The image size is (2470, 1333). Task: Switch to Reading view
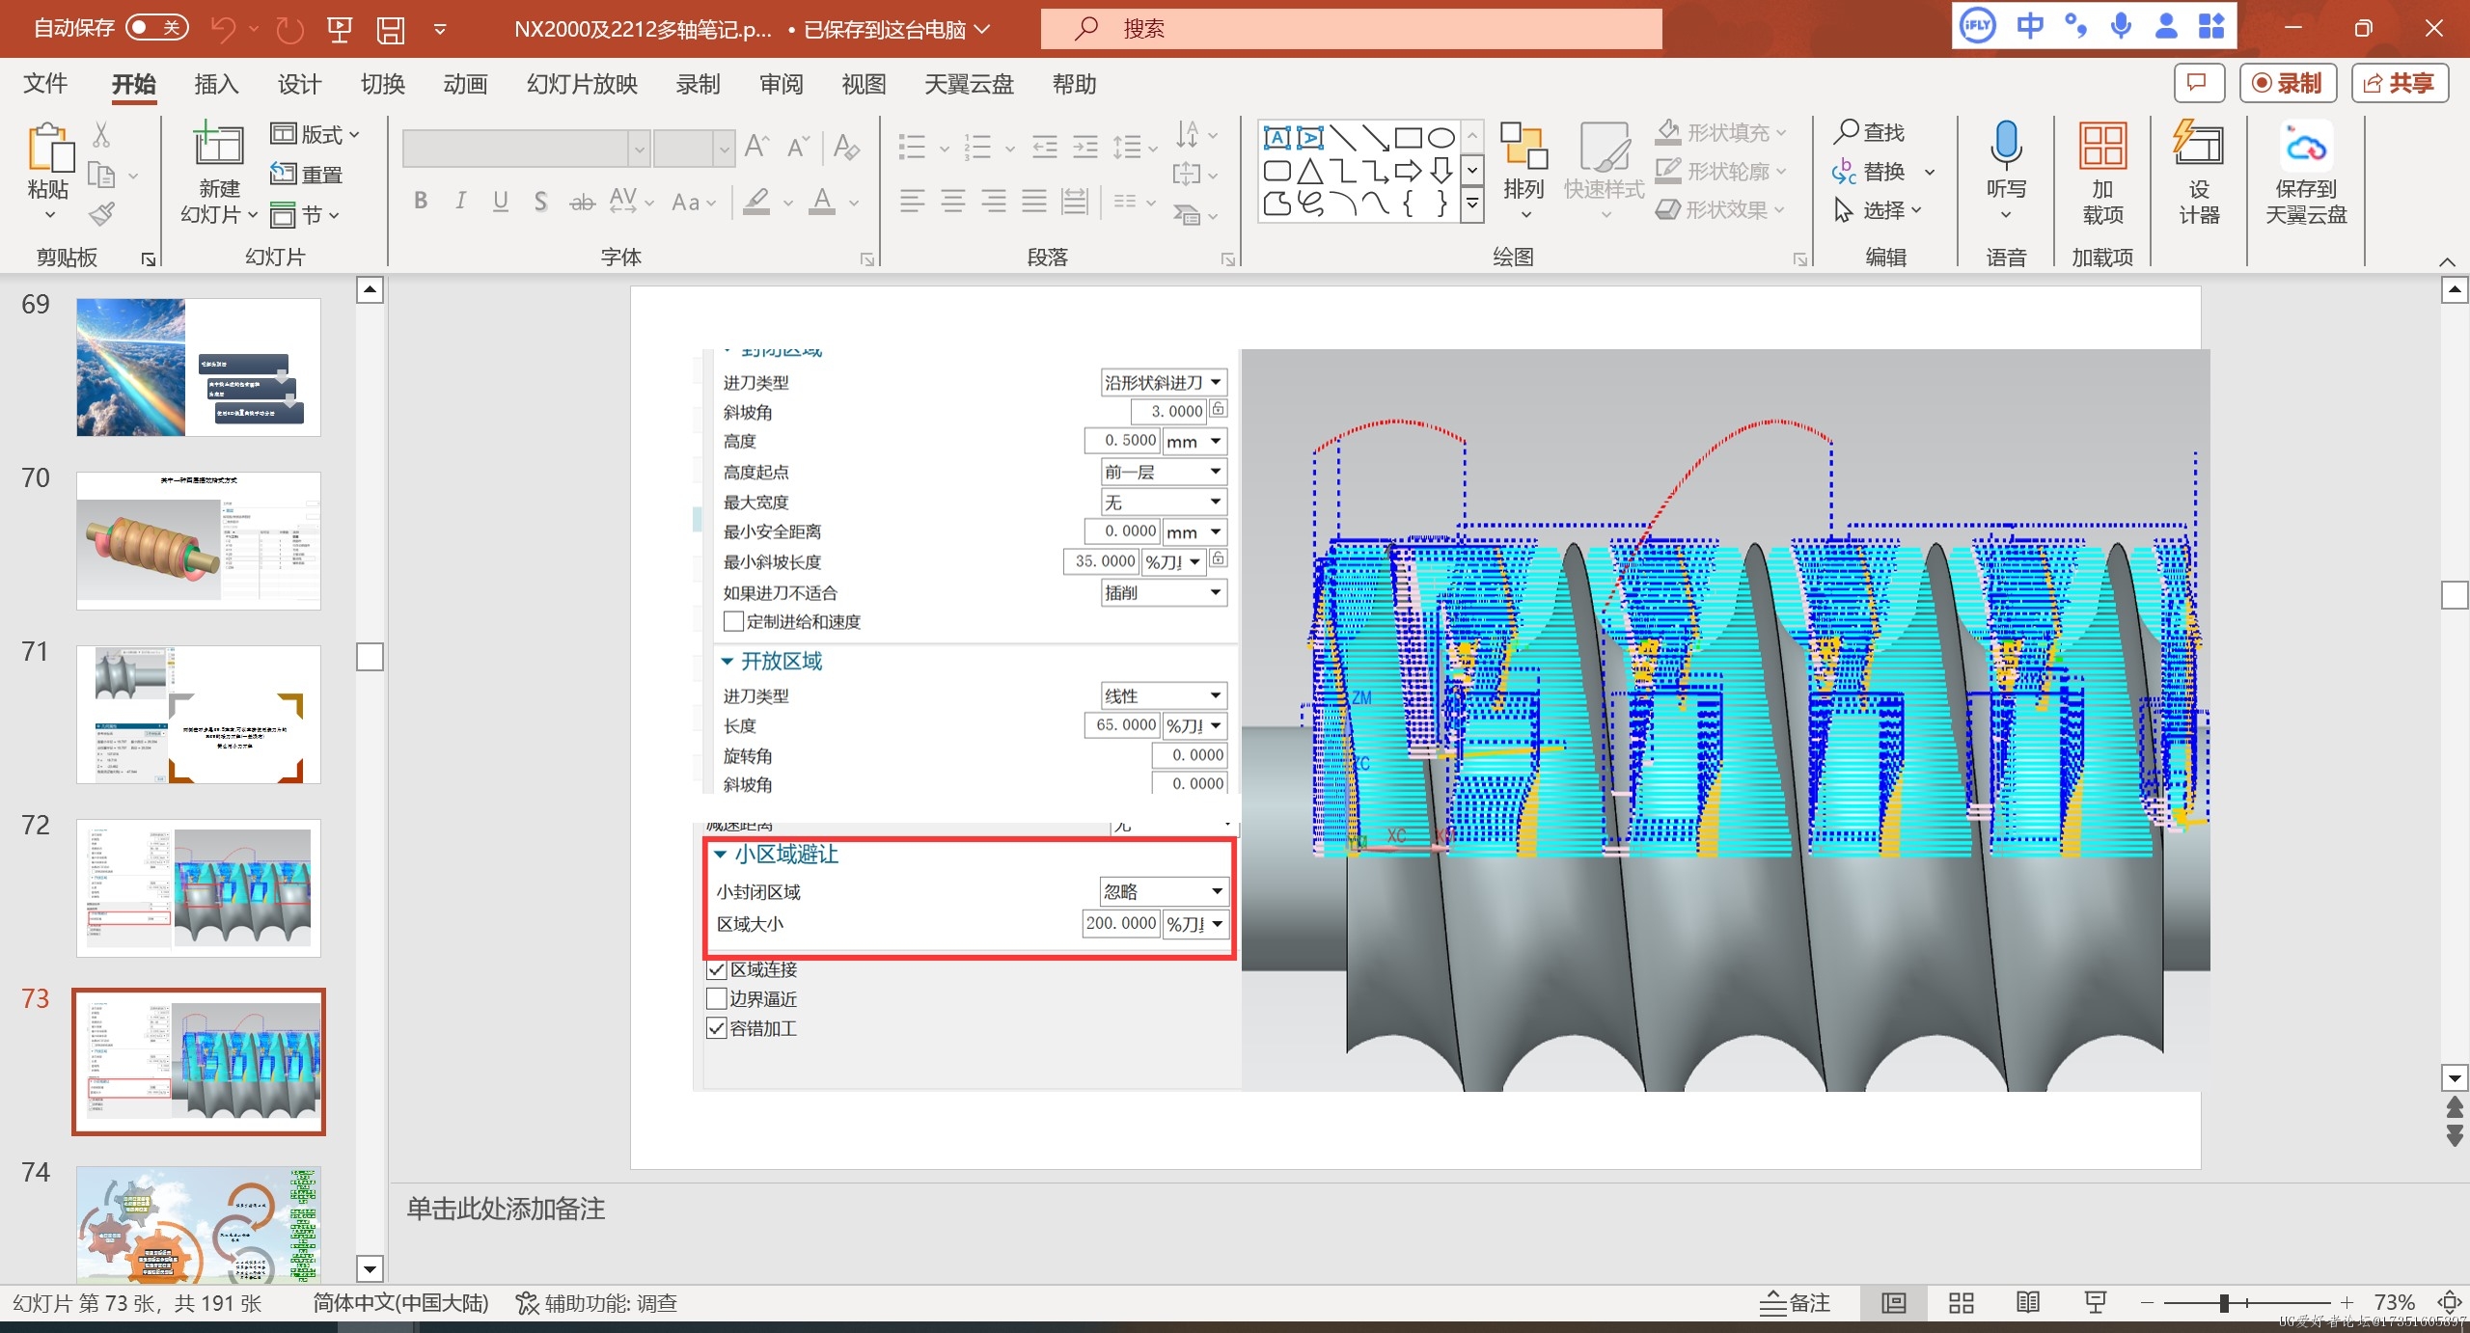pos(2028,1303)
